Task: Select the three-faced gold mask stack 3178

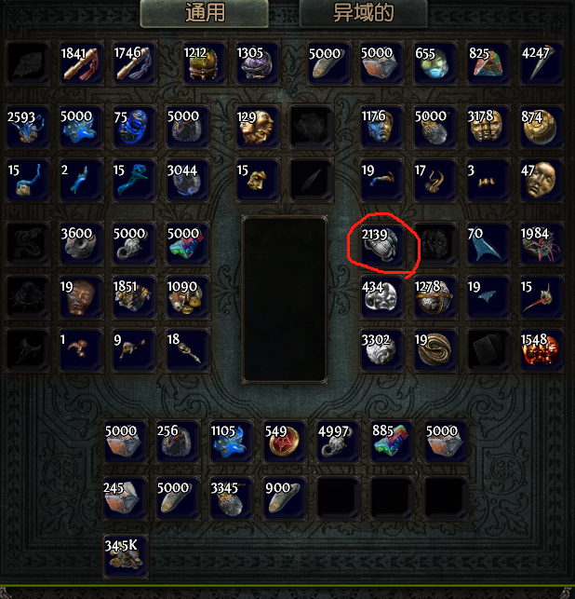Action: coord(488,127)
